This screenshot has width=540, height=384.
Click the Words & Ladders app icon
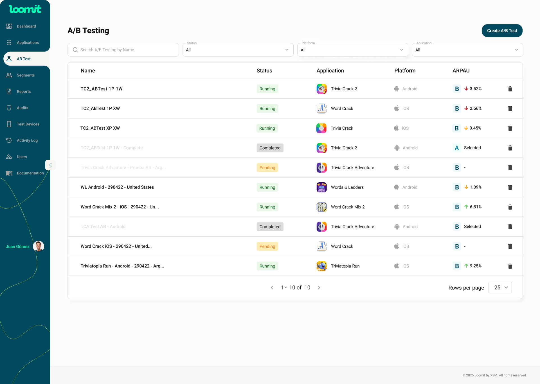pos(321,187)
